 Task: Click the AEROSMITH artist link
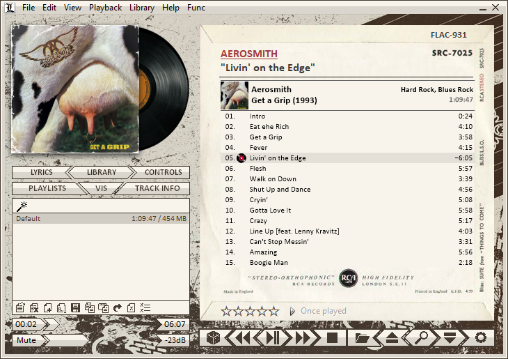coord(249,54)
